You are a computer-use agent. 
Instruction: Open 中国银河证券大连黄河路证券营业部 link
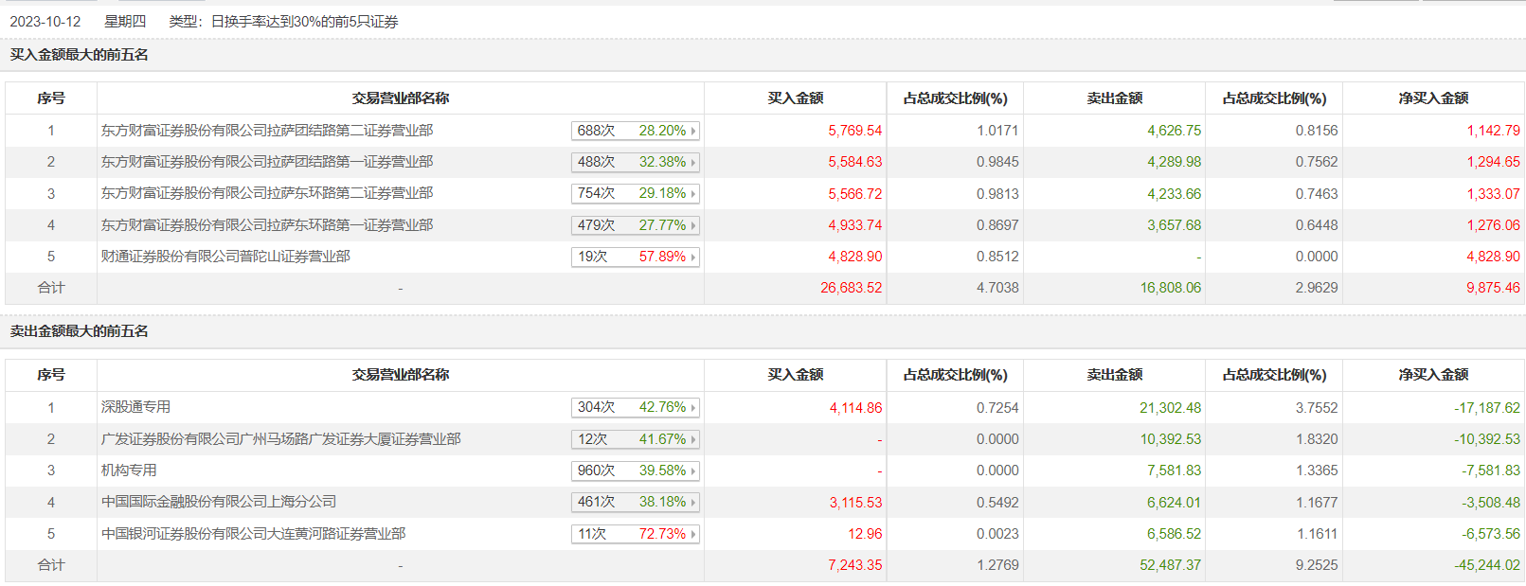253,534
